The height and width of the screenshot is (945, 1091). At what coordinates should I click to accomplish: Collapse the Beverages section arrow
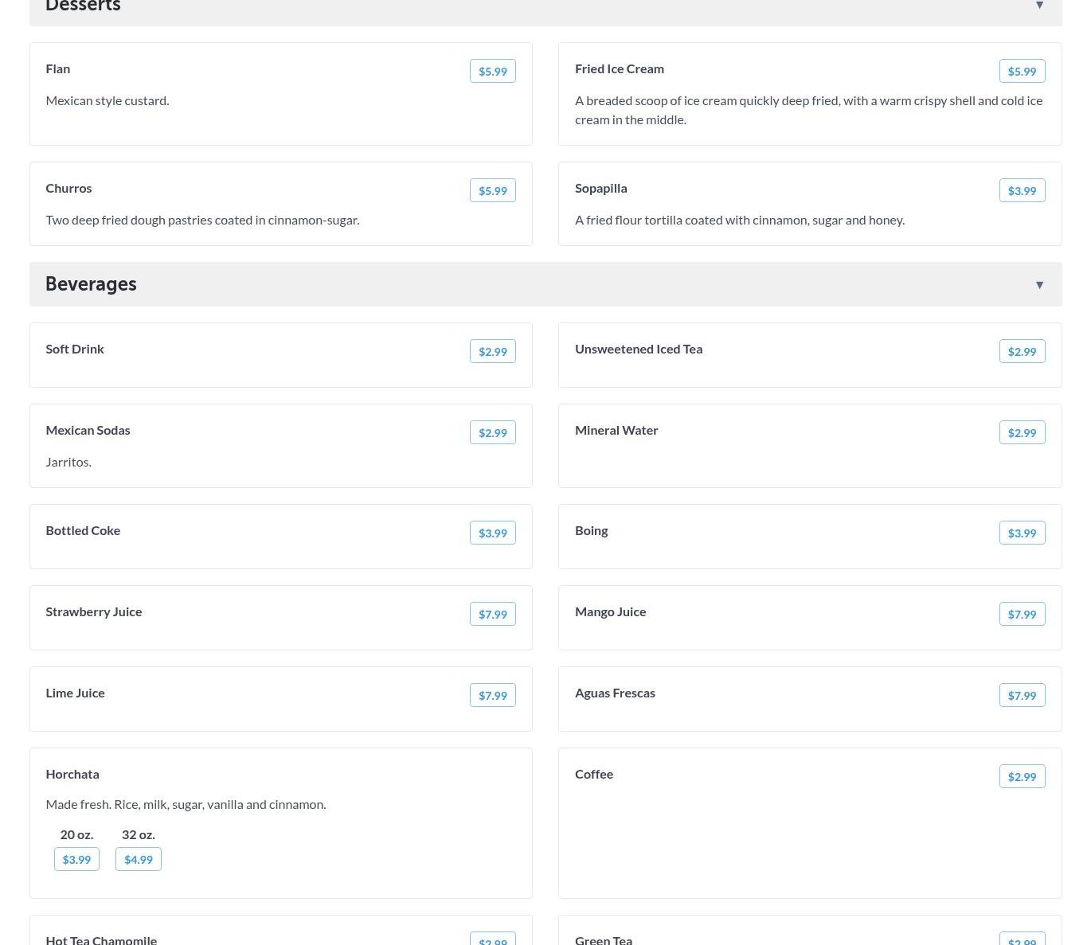coord(1039,285)
